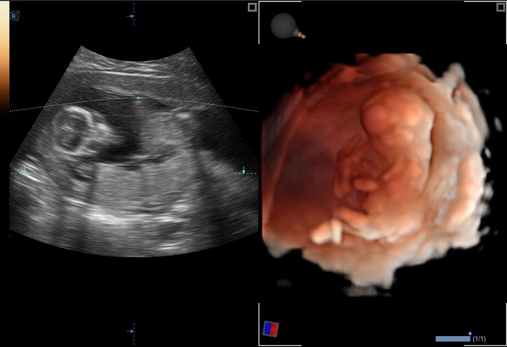Click the blue volume progress bar
Screen dimensions: 507x347
point(452,339)
